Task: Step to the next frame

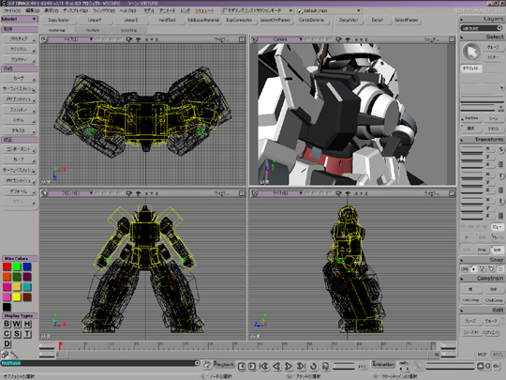Action: click(x=252, y=366)
